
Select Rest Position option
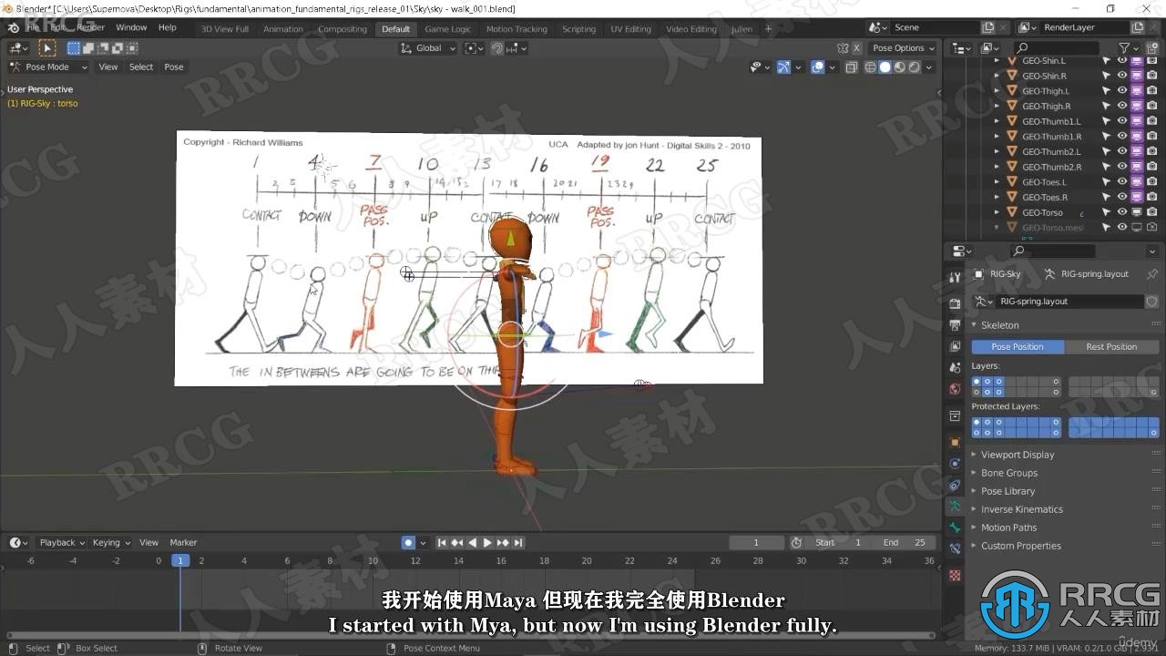[x=1111, y=346]
